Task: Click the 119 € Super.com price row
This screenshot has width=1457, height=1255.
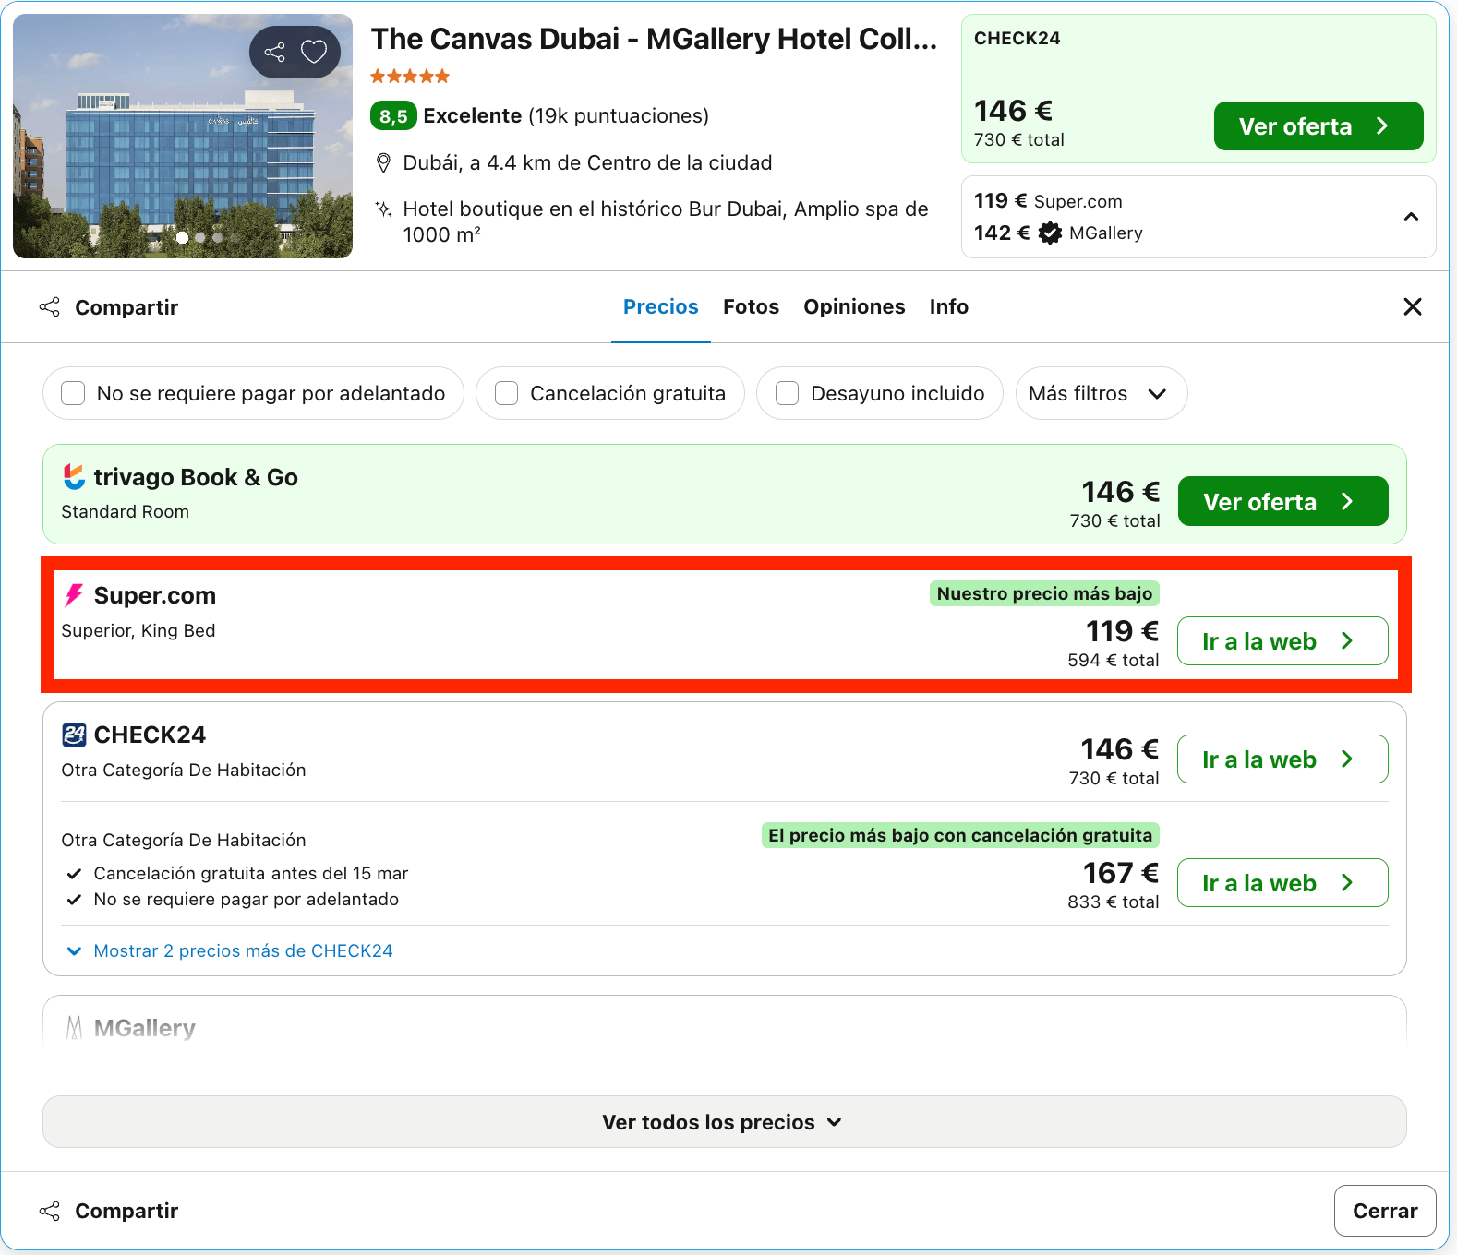Action: pyautogui.click(x=1048, y=201)
